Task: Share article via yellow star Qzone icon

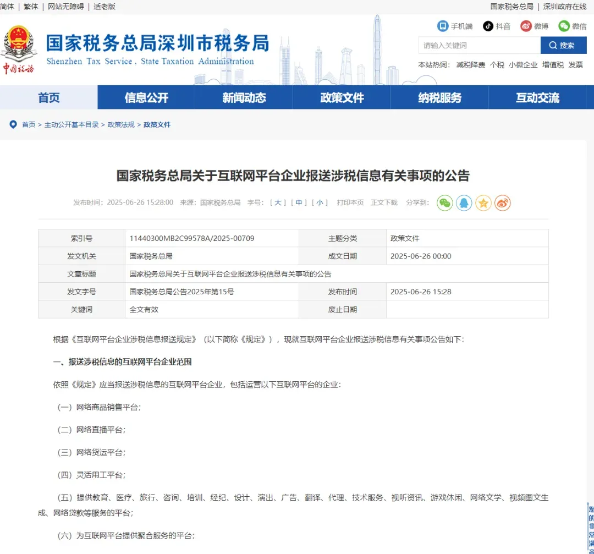Action: 483,202
